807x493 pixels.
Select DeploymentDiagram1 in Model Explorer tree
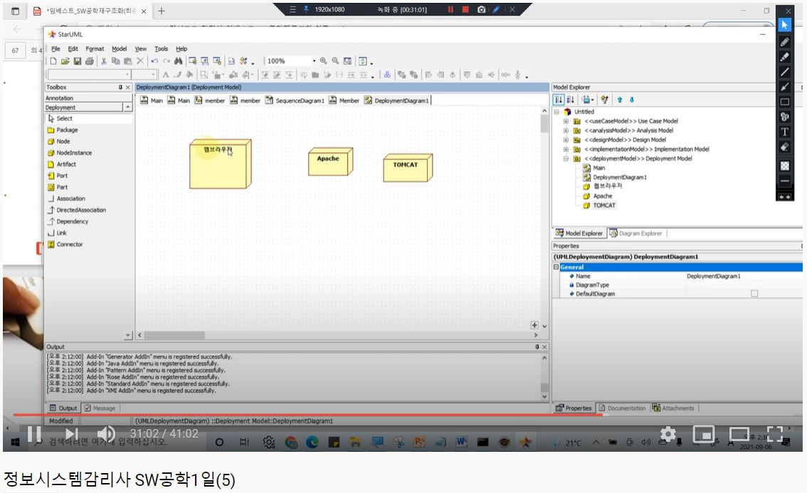(619, 177)
